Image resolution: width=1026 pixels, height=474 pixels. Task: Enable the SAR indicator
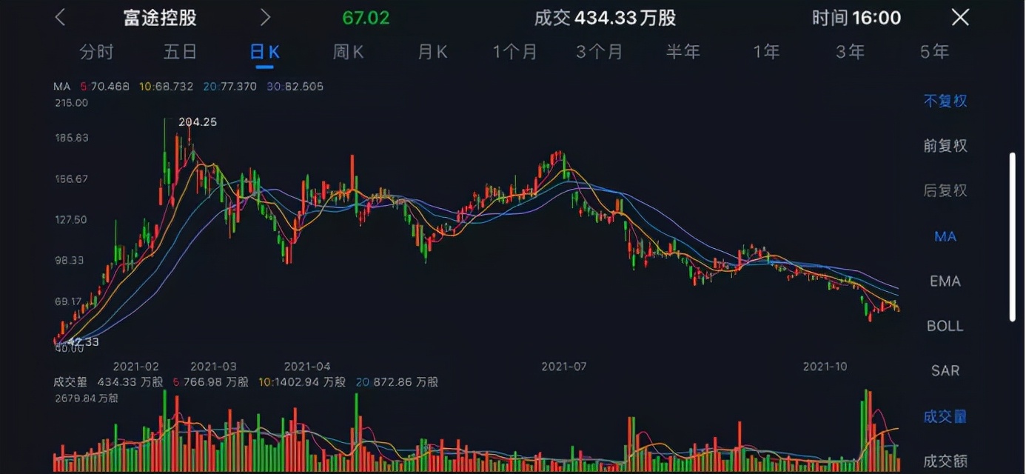pyautogui.click(x=945, y=370)
